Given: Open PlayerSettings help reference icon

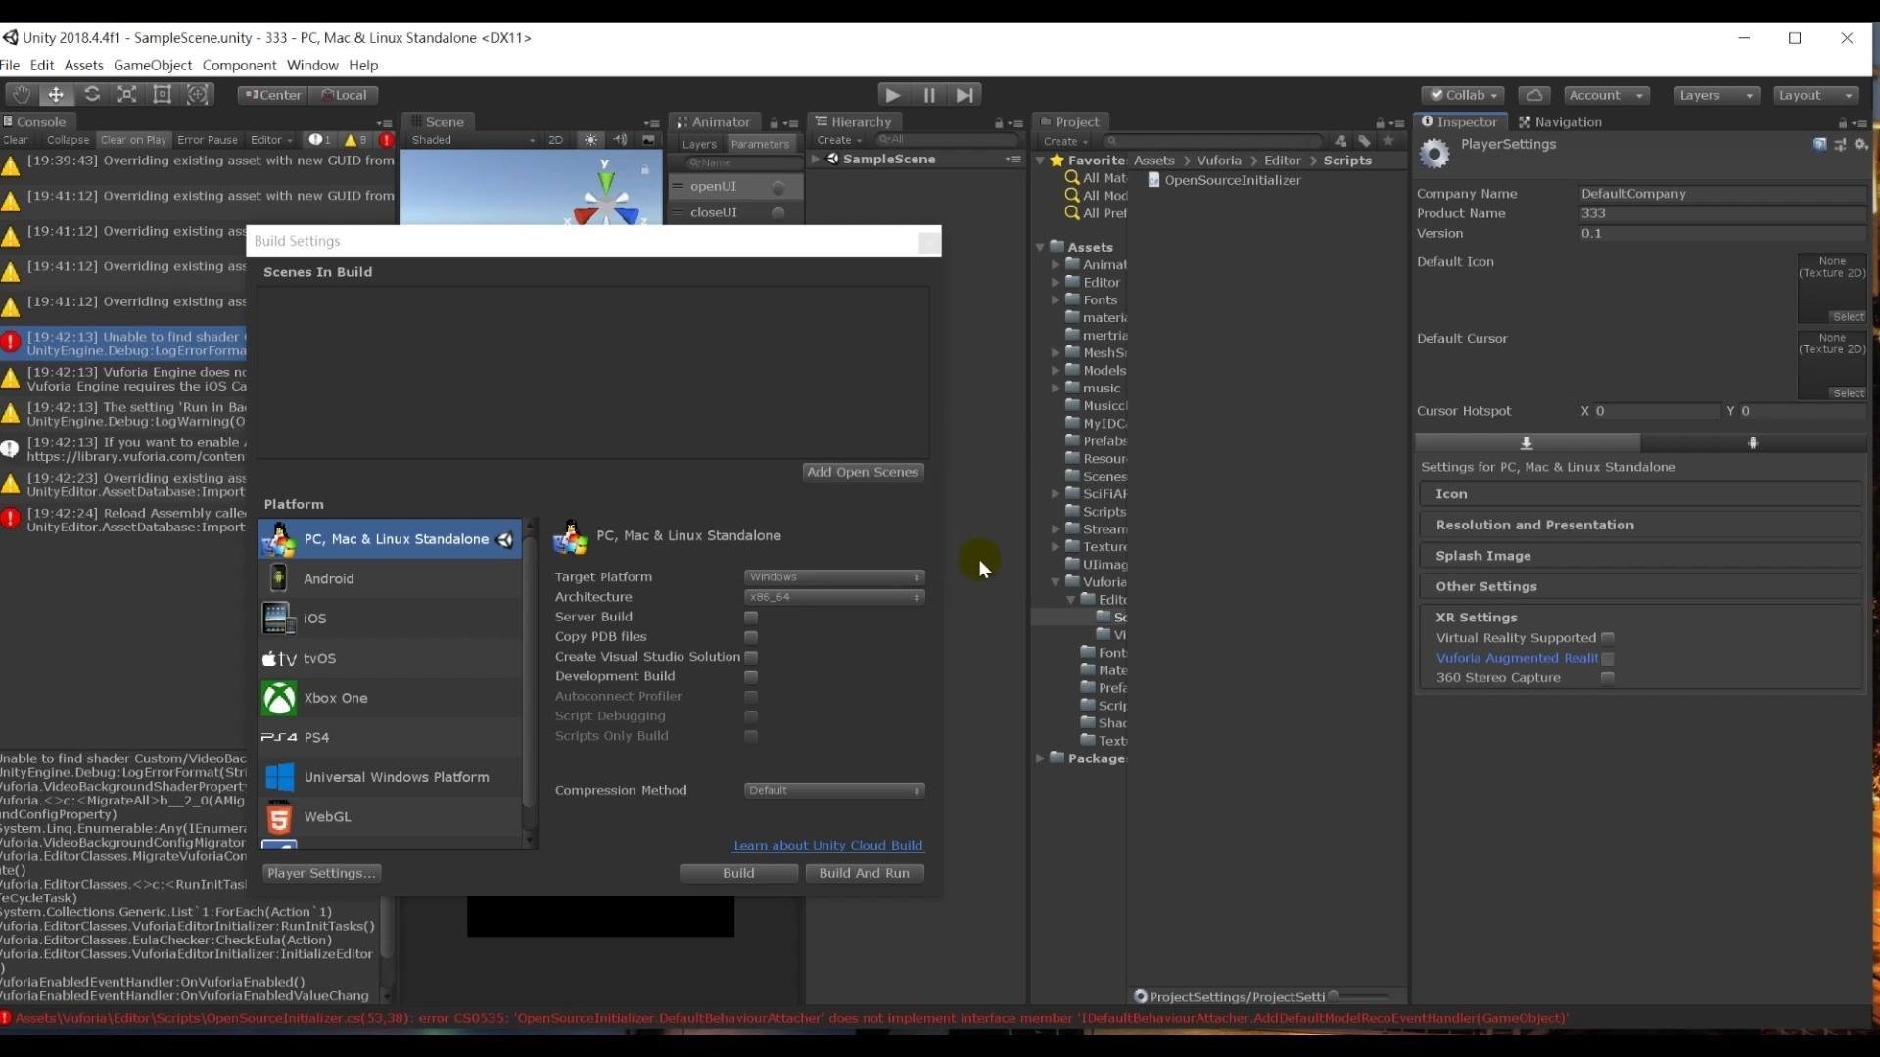Looking at the screenshot, I should (1819, 144).
